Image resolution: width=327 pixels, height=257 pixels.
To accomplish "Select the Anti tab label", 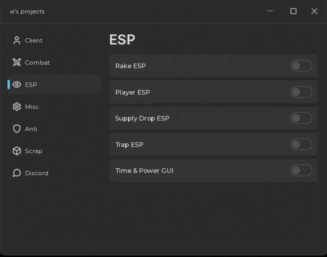I will point(31,129).
